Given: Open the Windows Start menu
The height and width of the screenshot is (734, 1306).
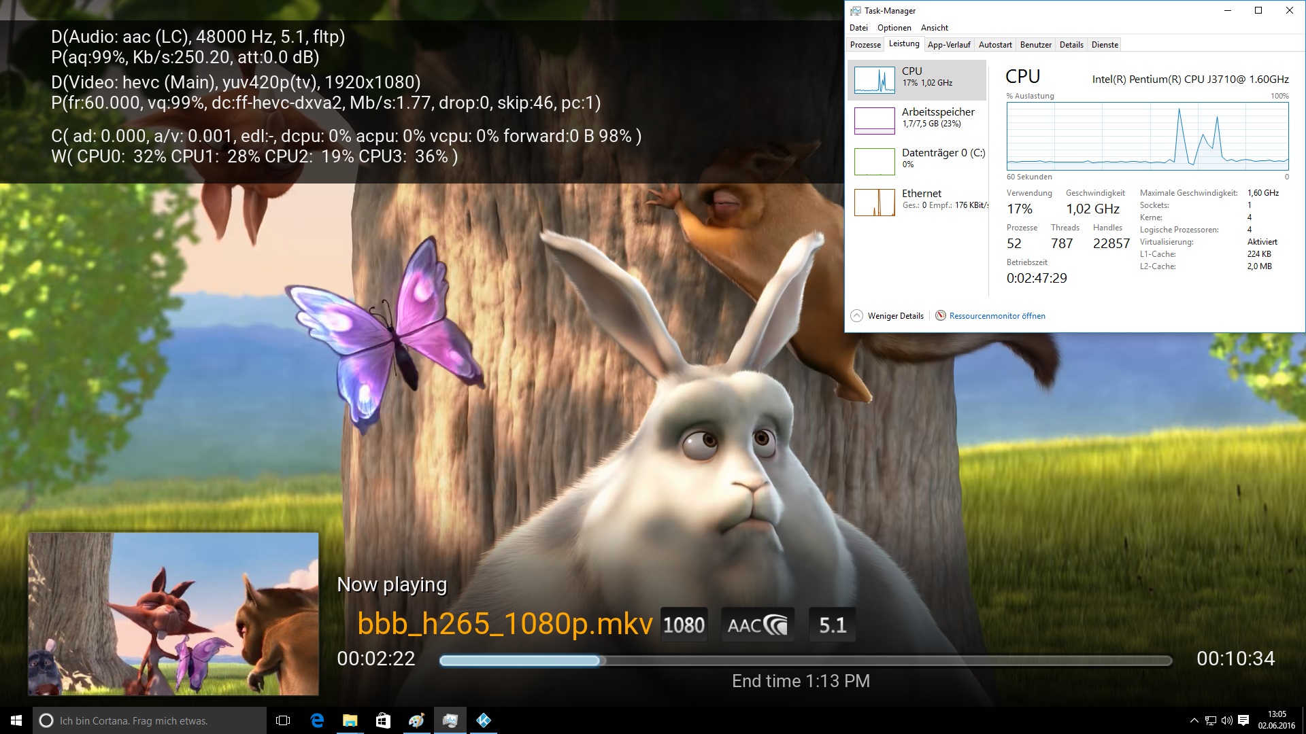Looking at the screenshot, I should coord(16,720).
